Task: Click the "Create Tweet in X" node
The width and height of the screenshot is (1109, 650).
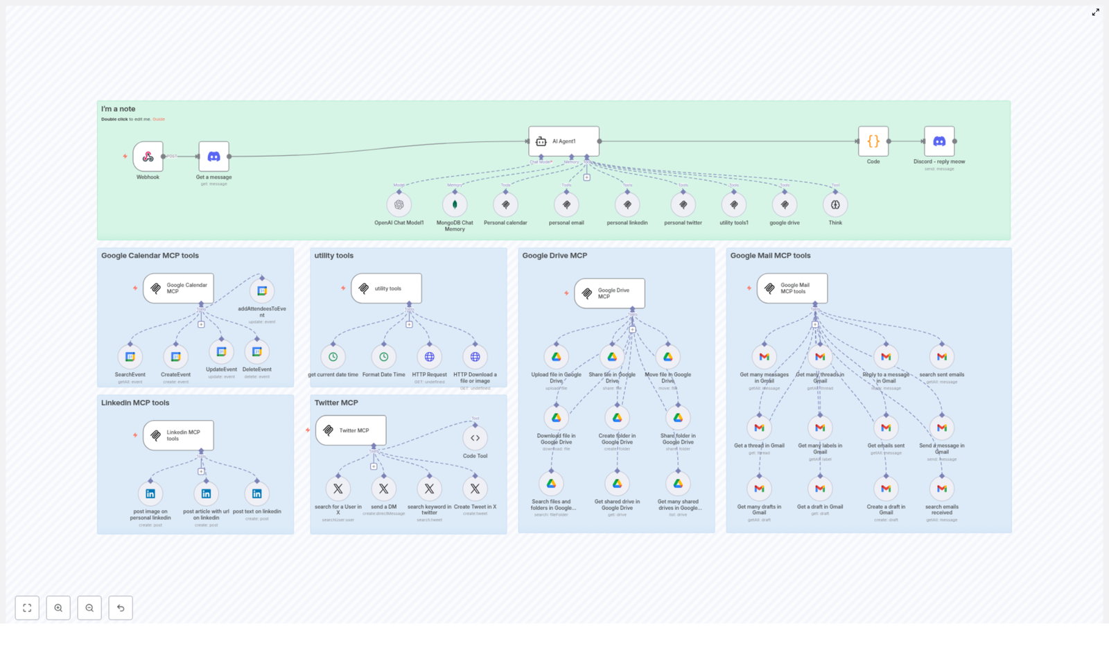Action: (475, 489)
